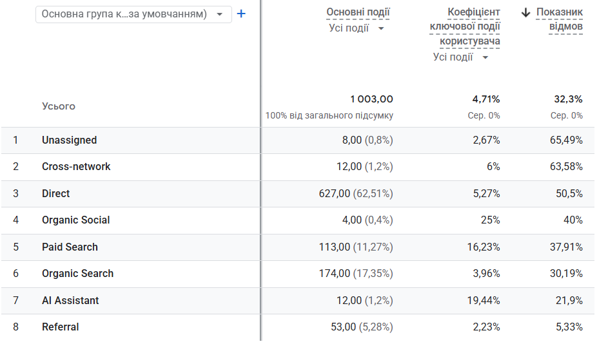Click the total bounce rate 32,3%

click(x=568, y=99)
